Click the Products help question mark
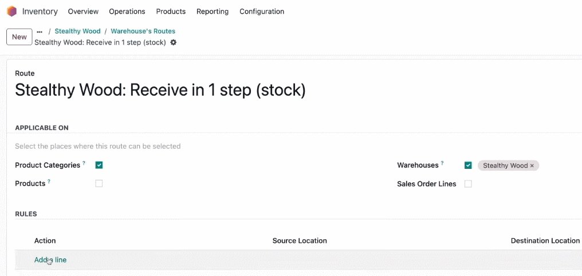 click(49, 182)
